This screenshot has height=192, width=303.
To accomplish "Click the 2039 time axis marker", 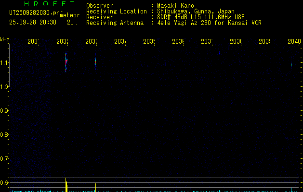I will point(264,41).
